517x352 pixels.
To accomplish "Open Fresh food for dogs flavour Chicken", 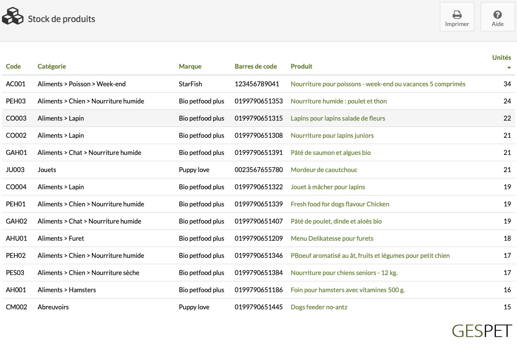I will coord(340,204).
